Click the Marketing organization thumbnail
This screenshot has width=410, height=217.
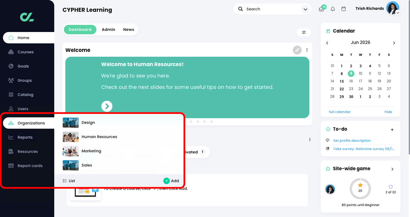(x=70, y=151)
